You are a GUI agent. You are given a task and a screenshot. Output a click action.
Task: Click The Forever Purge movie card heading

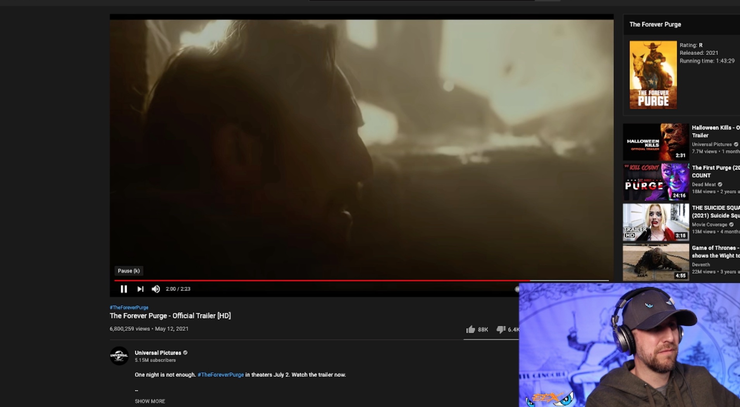[655, 24]
